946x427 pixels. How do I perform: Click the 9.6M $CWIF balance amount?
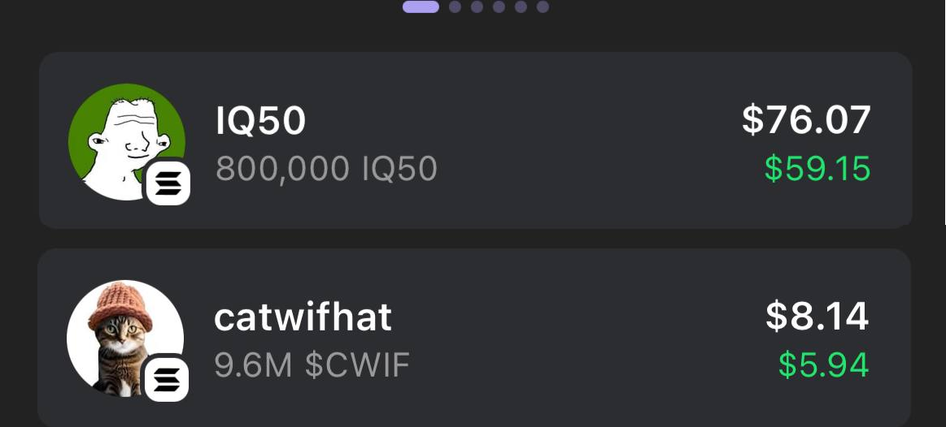click(312, 365)
